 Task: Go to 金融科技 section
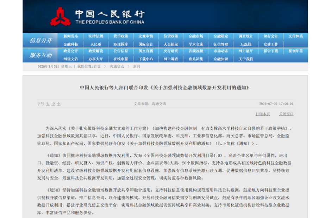click(71, 44)
